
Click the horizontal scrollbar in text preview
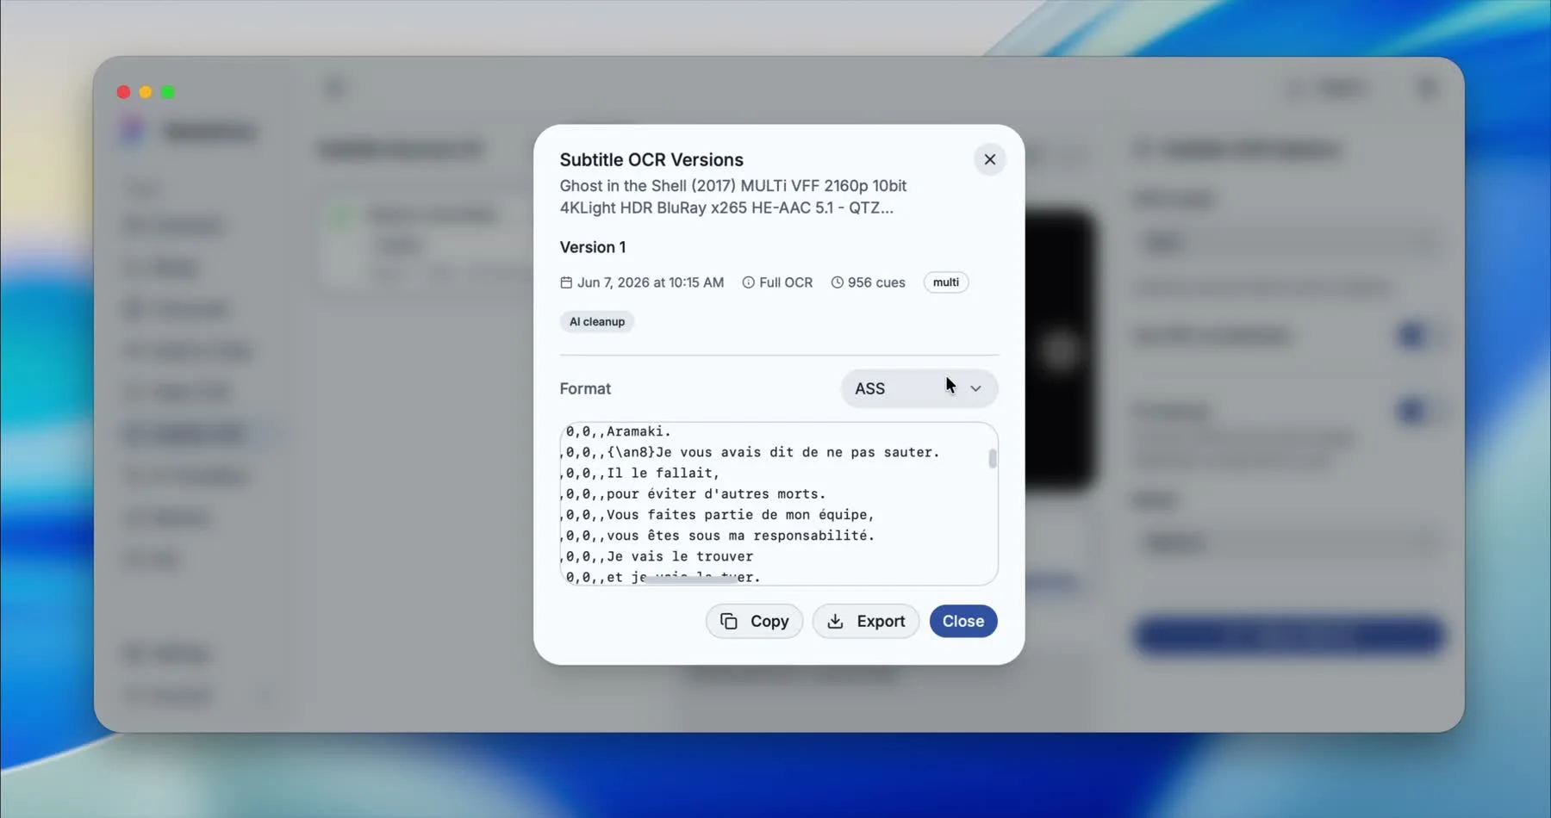691,579
